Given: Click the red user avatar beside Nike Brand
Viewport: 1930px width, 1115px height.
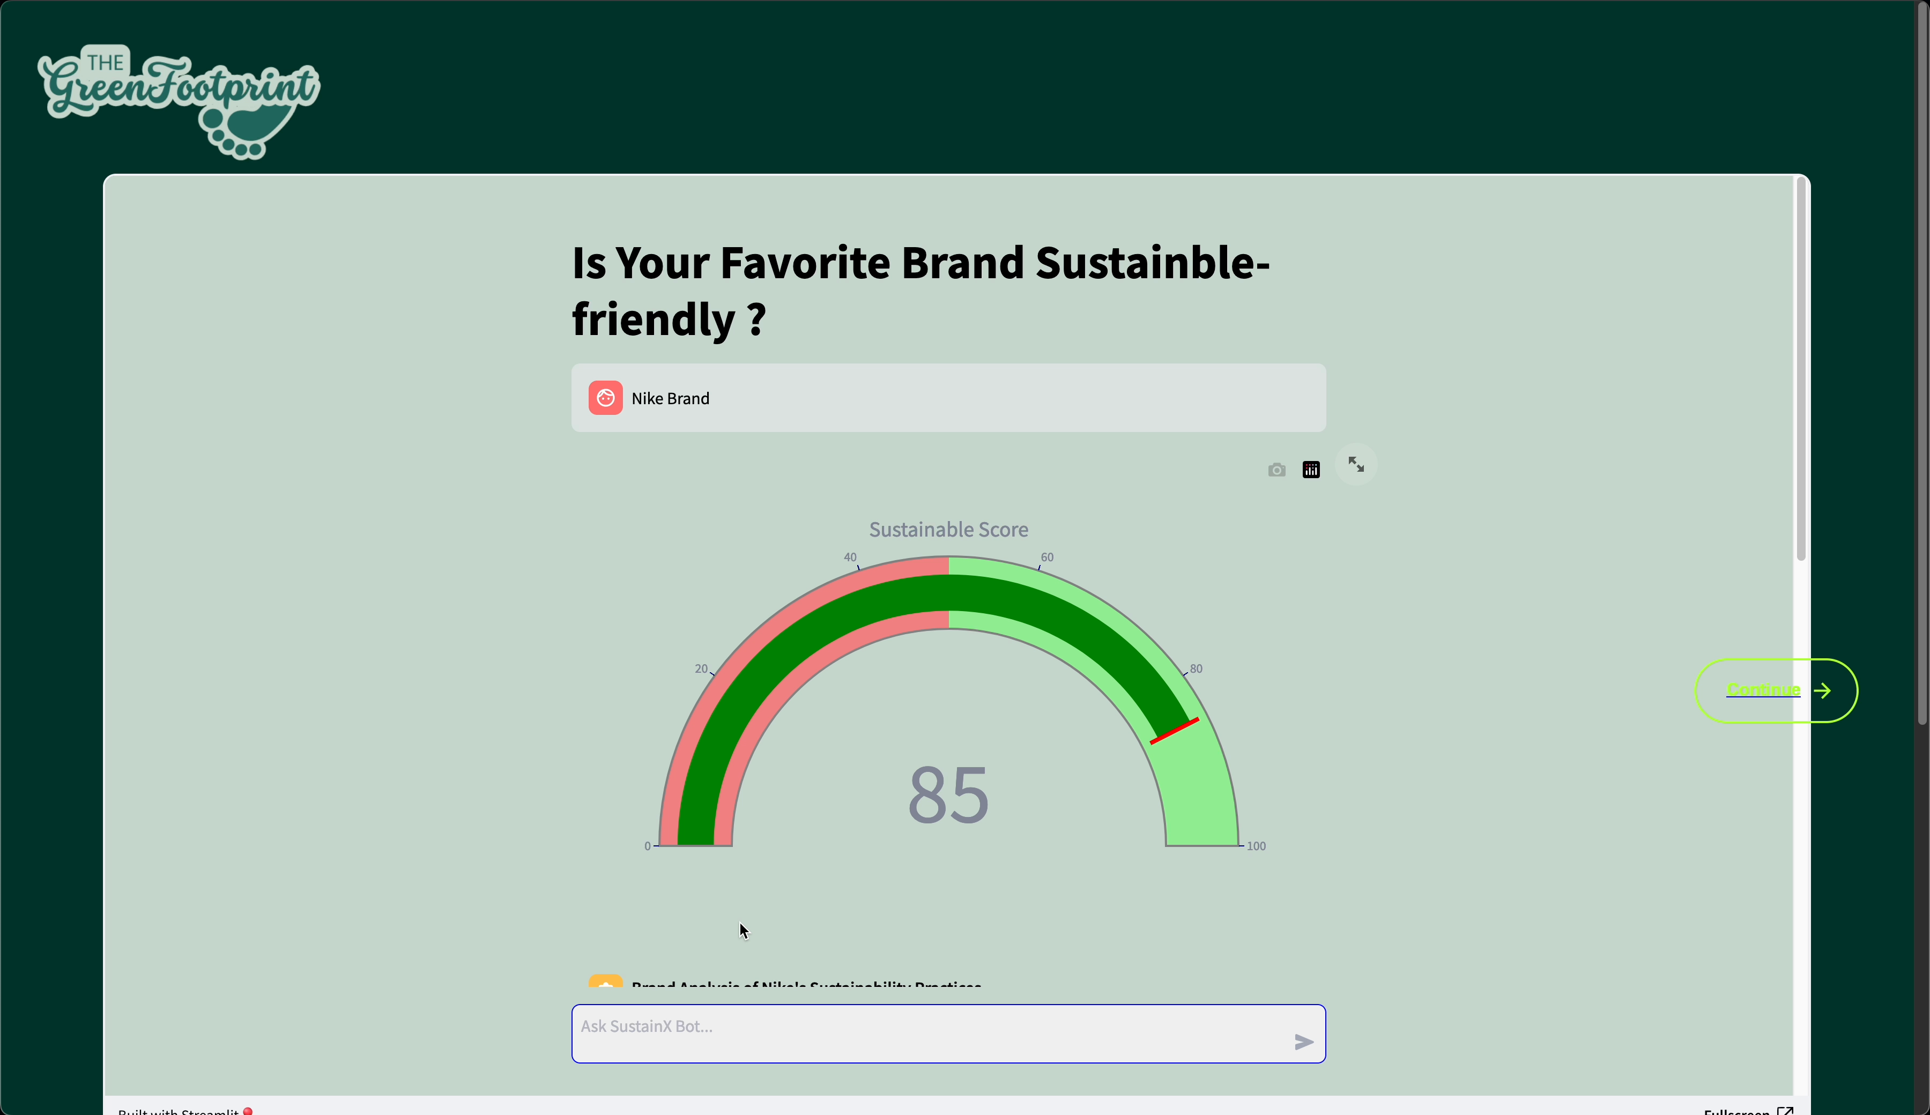Looking at the screenshot, I should click(605, 398).
